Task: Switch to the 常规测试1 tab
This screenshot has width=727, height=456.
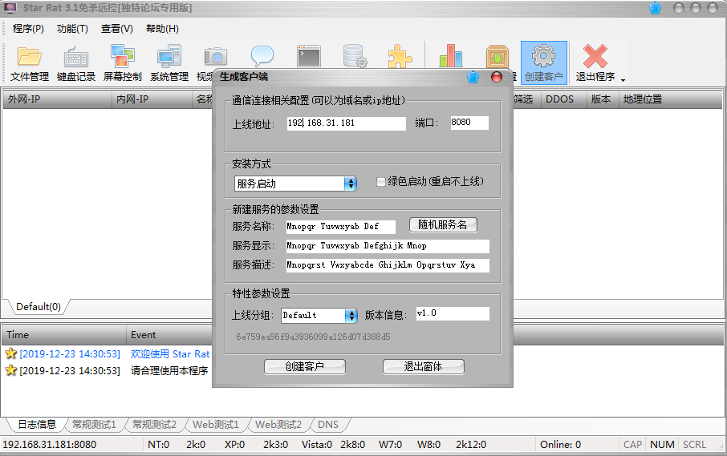Action: pos(94,425)
